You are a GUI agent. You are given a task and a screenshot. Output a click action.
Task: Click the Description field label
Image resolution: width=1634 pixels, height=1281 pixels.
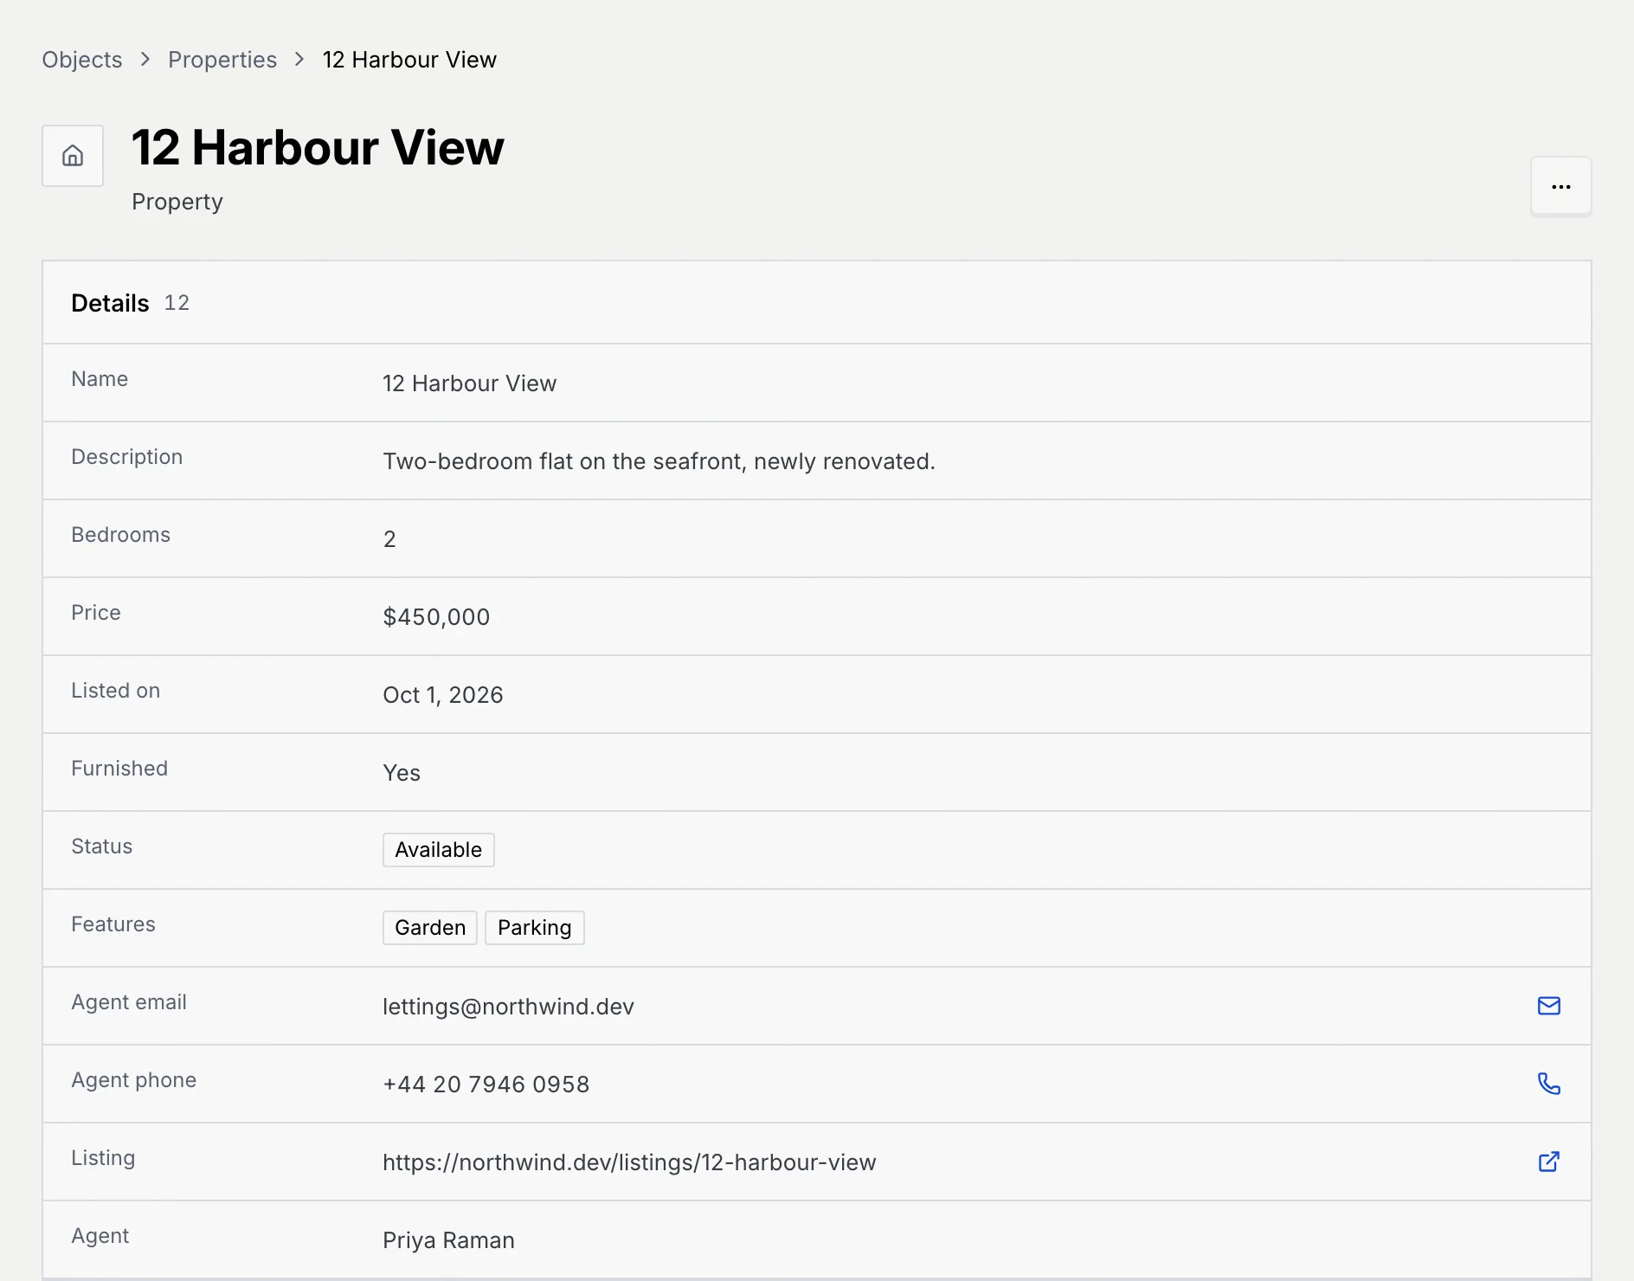pos(127,457)
